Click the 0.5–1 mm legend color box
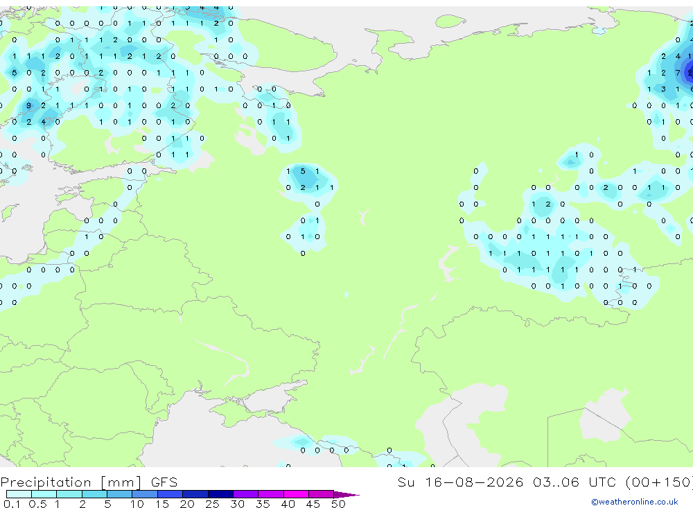Screen dimensions: 693x508 tap(44, 494)
